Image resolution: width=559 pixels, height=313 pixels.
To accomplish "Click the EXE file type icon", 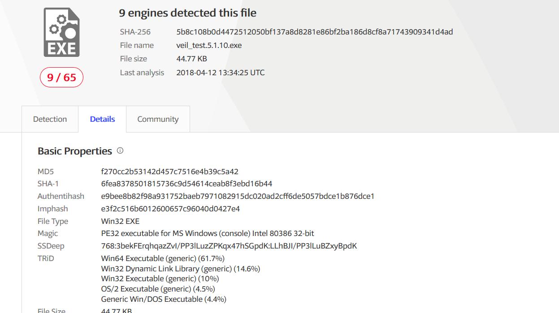I will click(61, 33).
